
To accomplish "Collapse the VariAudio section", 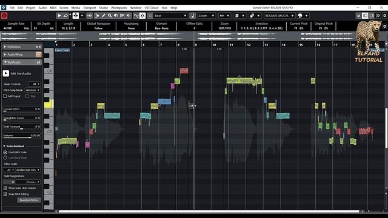I will tap(5, 62).
